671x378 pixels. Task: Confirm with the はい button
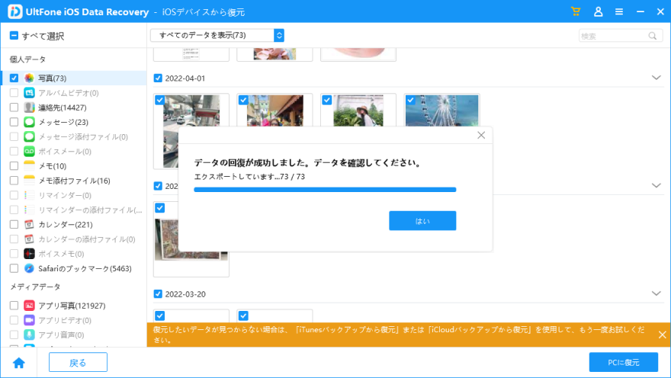[x=422, y=221]
